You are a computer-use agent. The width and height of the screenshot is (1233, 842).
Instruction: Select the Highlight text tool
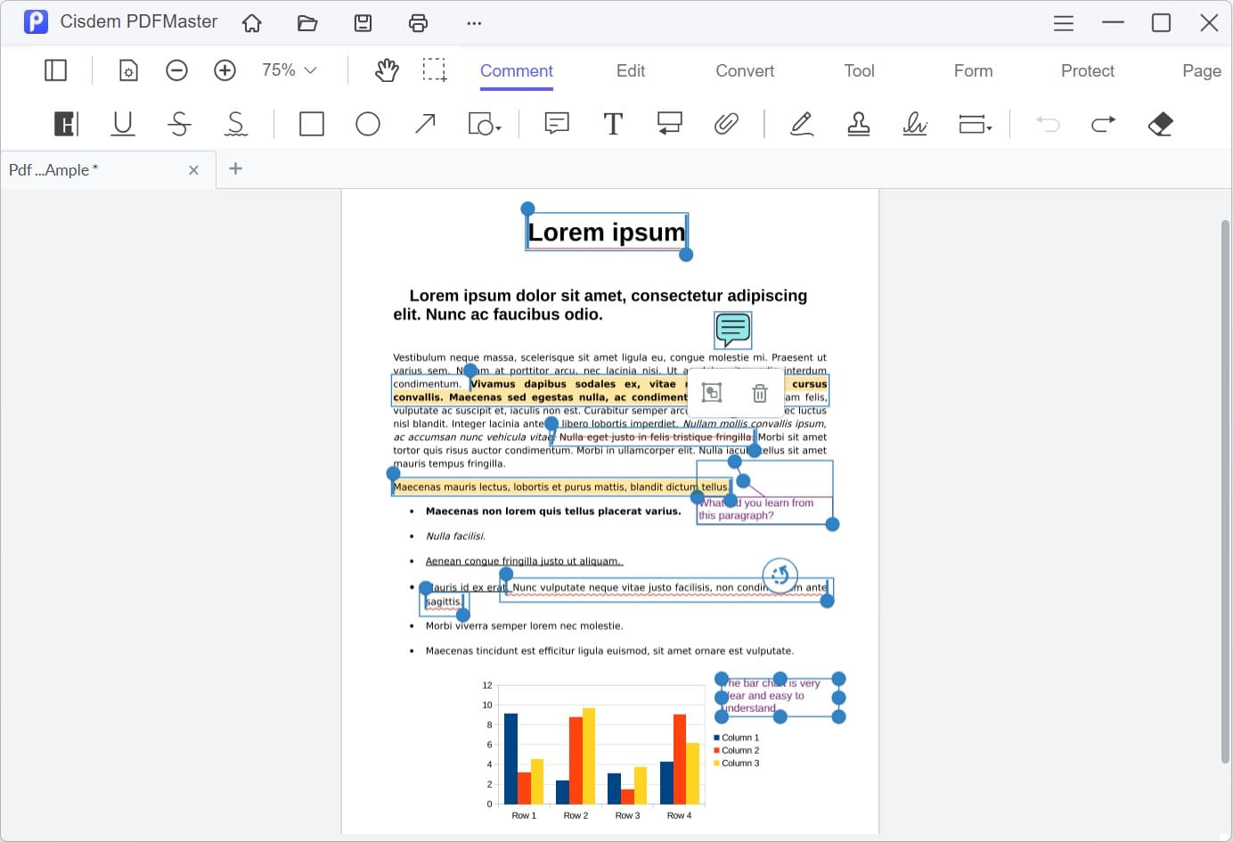(66, 124)
